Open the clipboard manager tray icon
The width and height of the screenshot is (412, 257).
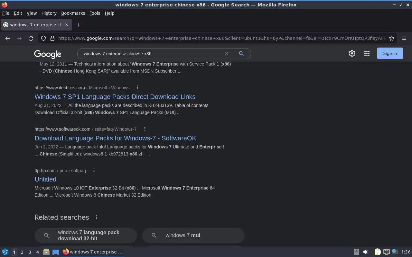click(378, 252)
